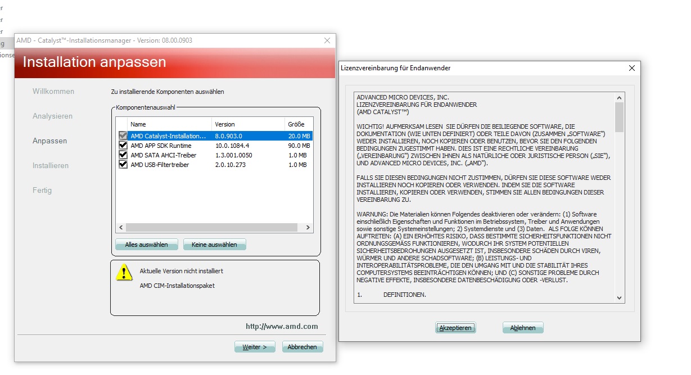Click the component list left scroll arrow
The height and width of the screenshot is (375, 691).
pos(120,227)
